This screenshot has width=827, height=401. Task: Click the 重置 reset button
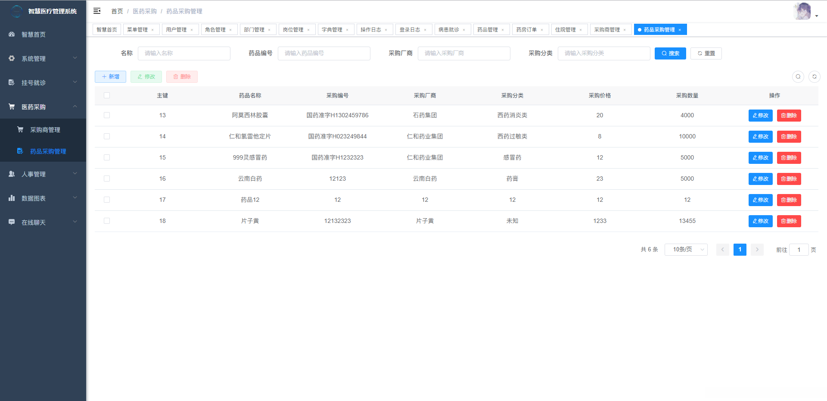coord(706,53)
